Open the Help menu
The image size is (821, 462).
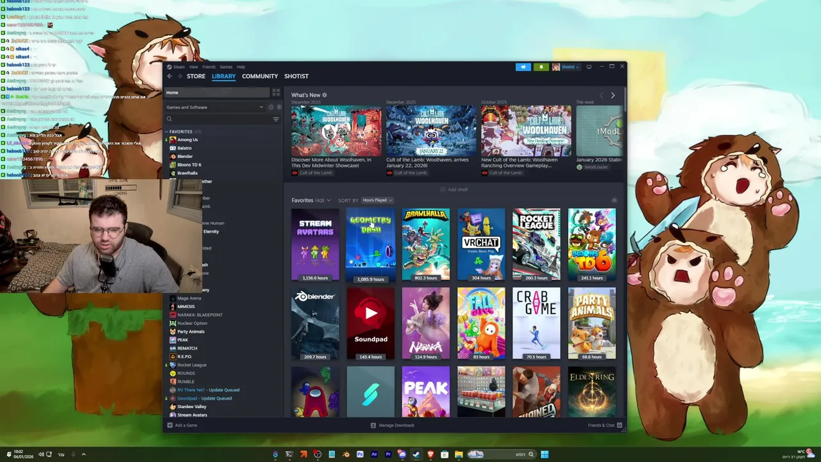point(241,67)
